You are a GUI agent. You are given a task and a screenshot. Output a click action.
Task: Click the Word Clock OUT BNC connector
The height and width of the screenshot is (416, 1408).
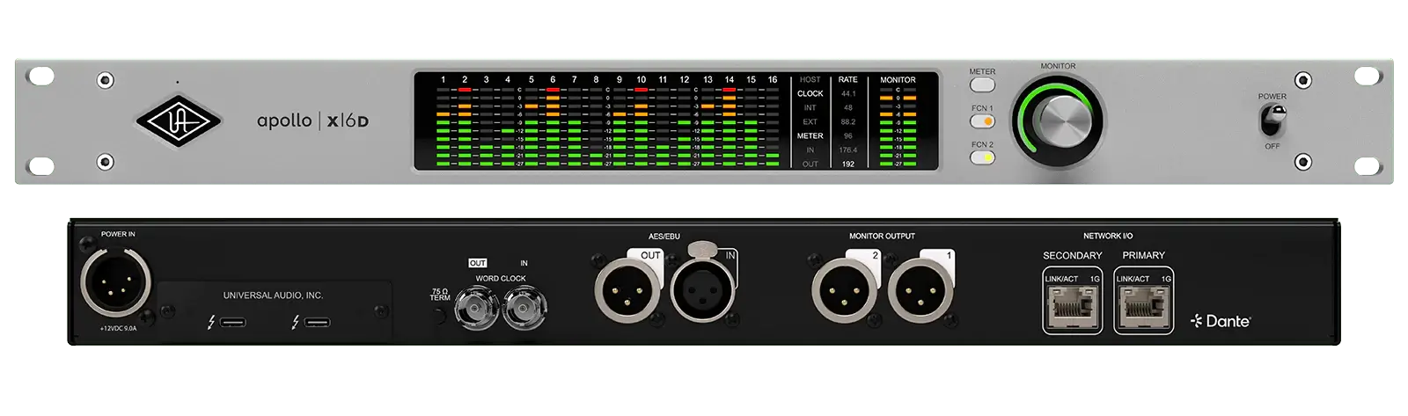coord(478,310)
